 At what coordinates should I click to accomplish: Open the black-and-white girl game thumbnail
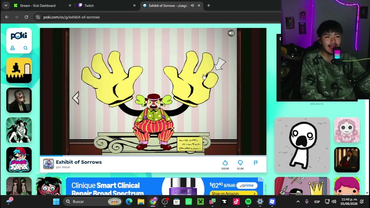(x=19, y=130)
